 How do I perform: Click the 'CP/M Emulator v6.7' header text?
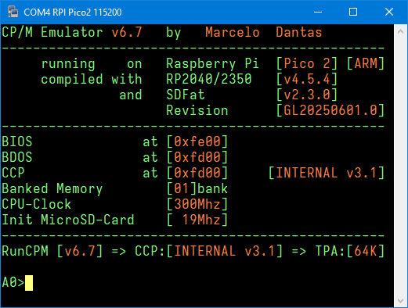tap(72, 33)
